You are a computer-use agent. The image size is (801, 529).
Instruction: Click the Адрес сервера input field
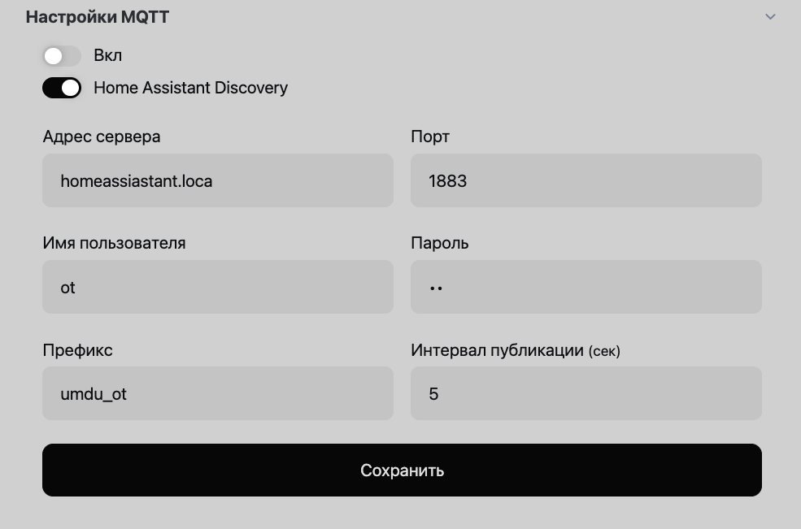[x=217, y=180]
